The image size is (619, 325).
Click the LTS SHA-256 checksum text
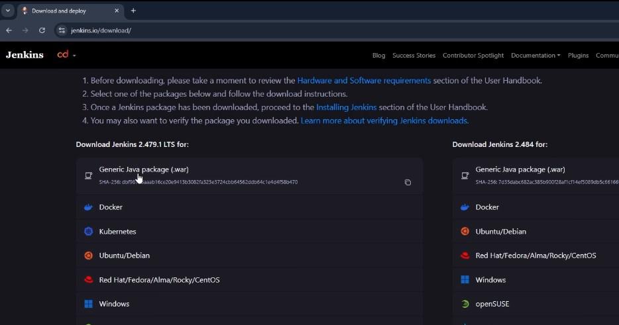[198, 182]
